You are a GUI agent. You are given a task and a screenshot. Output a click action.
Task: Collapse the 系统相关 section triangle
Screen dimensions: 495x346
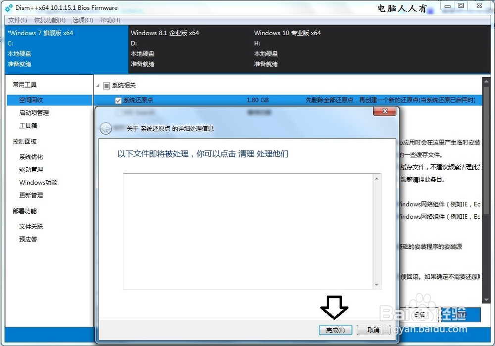pyautogui.click(x=98, y=85)
